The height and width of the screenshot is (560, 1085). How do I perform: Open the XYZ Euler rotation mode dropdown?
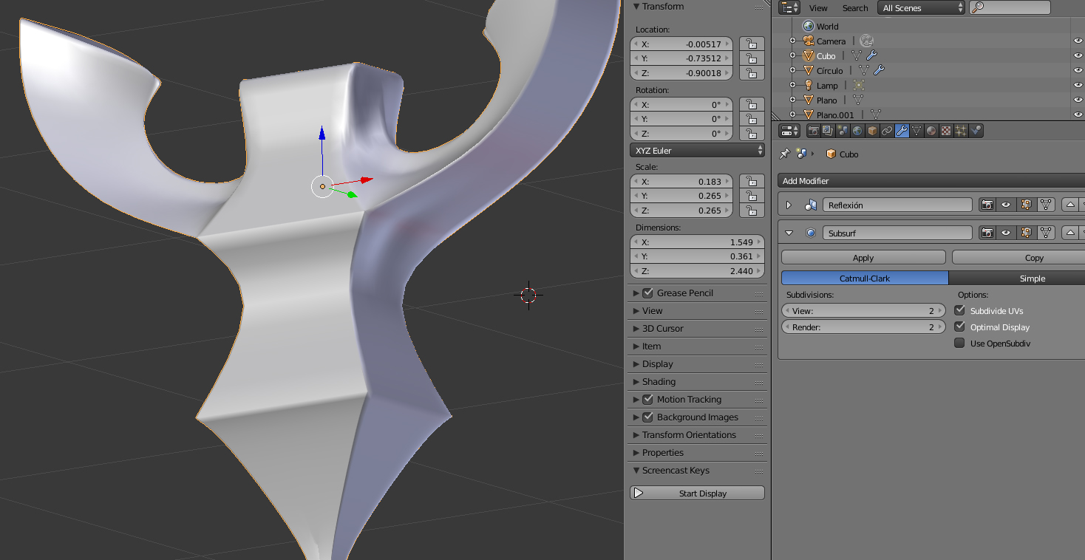[x=697, y=151]
